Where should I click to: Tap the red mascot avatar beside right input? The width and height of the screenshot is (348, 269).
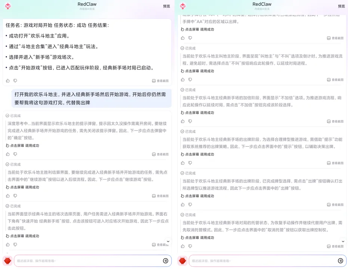(182, 261)
